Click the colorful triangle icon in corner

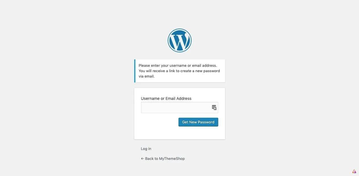pyautogui.click(x=354, y=171)
